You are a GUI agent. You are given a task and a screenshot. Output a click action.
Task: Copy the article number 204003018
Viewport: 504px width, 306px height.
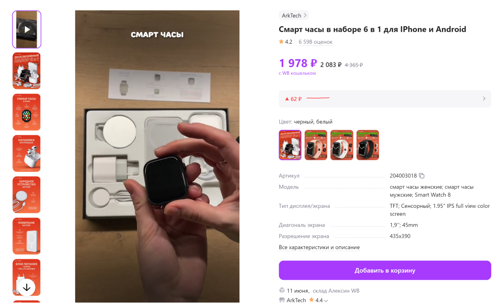[422, 176]
